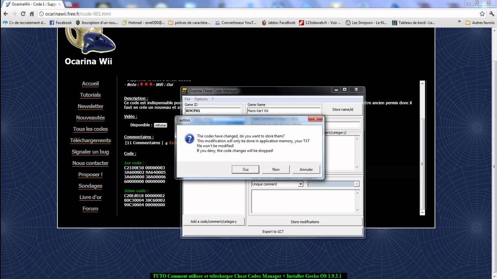The width and height of the screenshot is (497, 279).
Task: Choose Non in Caution dialog
Action: pos(276,169)
